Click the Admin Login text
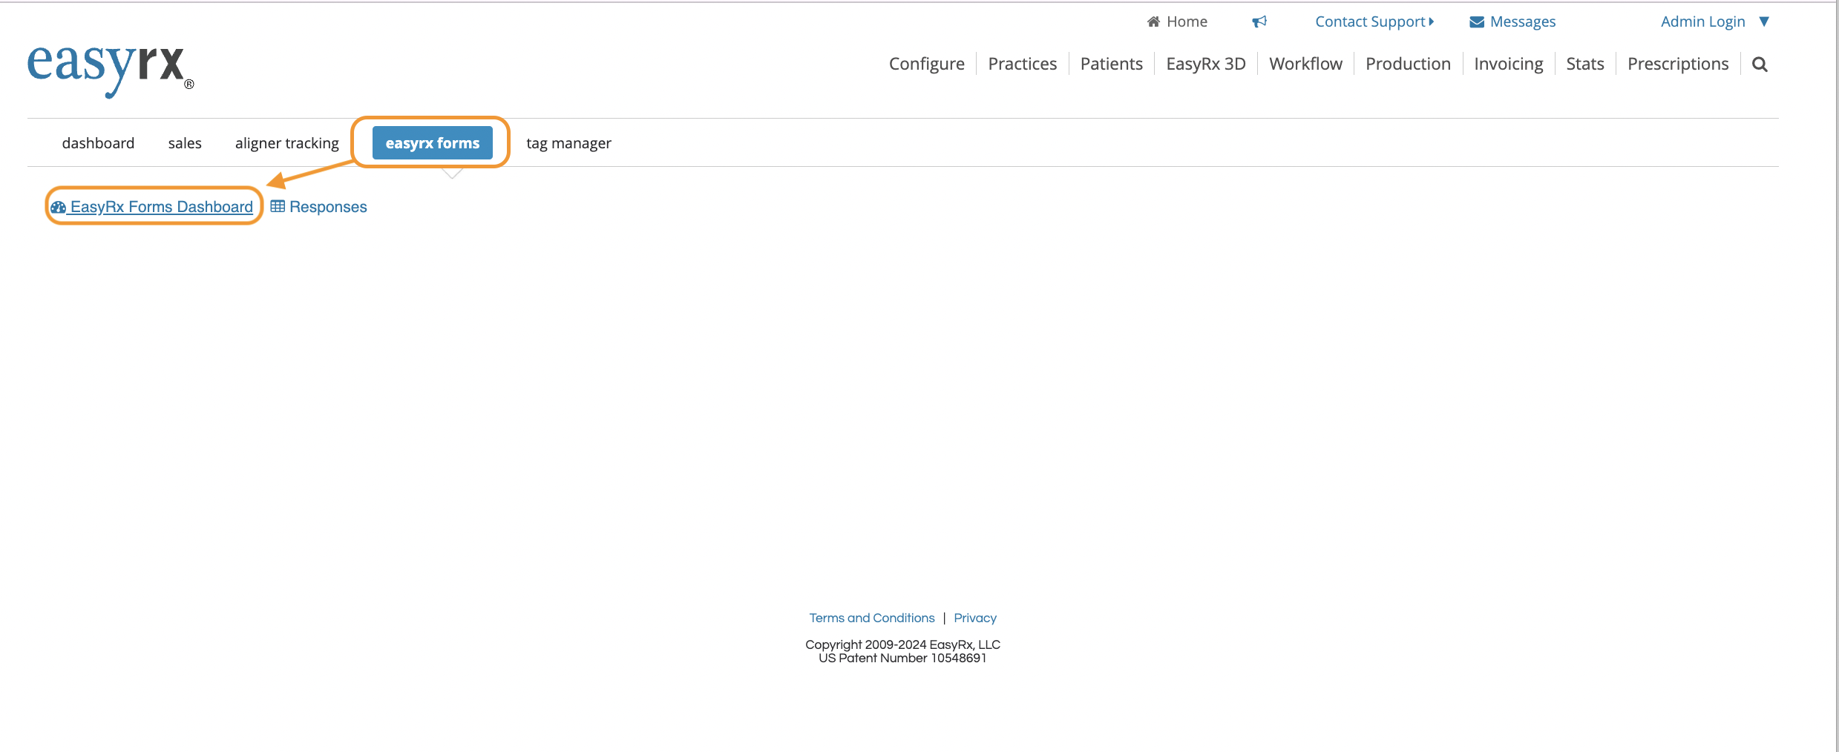 tap(1702, 22)
